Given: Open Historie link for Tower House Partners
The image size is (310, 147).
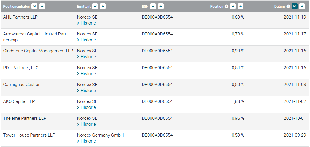Looking at the screenshot, I should coord(86,141).
